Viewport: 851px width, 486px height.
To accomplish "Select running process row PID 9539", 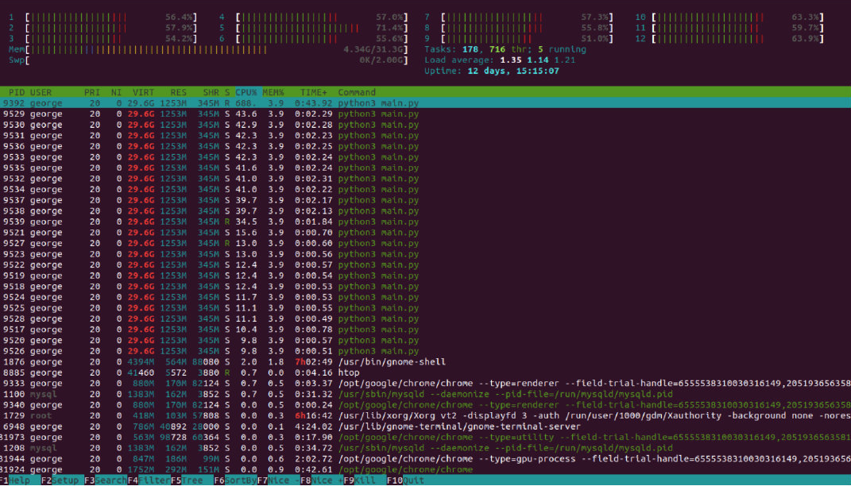I will [x=426, y=222].
